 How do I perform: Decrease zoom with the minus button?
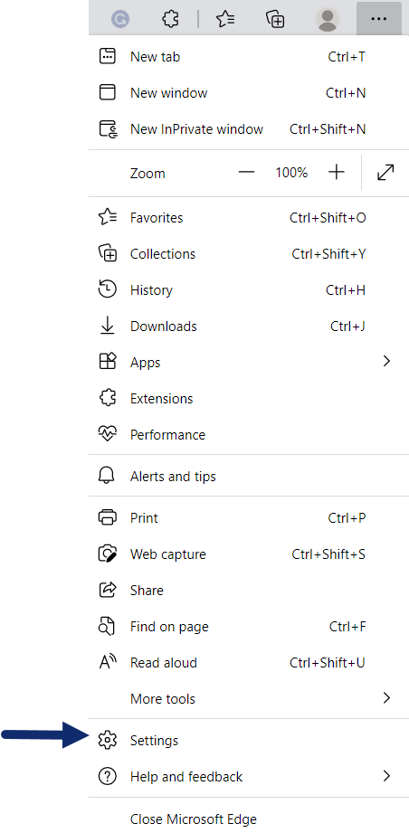click(x=246, y=172)
